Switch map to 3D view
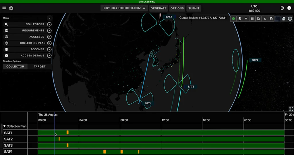 [246, 19]
